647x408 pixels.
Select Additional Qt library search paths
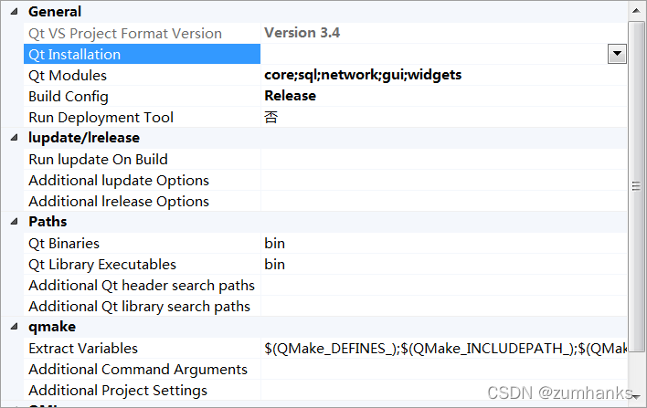click(x=142, y=306)
